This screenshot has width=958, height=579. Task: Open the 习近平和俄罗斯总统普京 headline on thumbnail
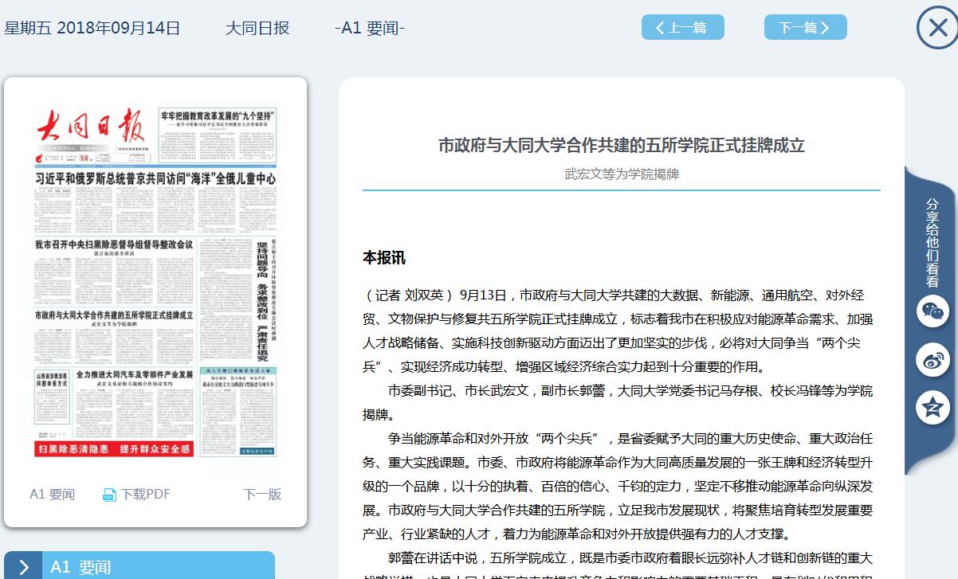(x=155, y=179)
